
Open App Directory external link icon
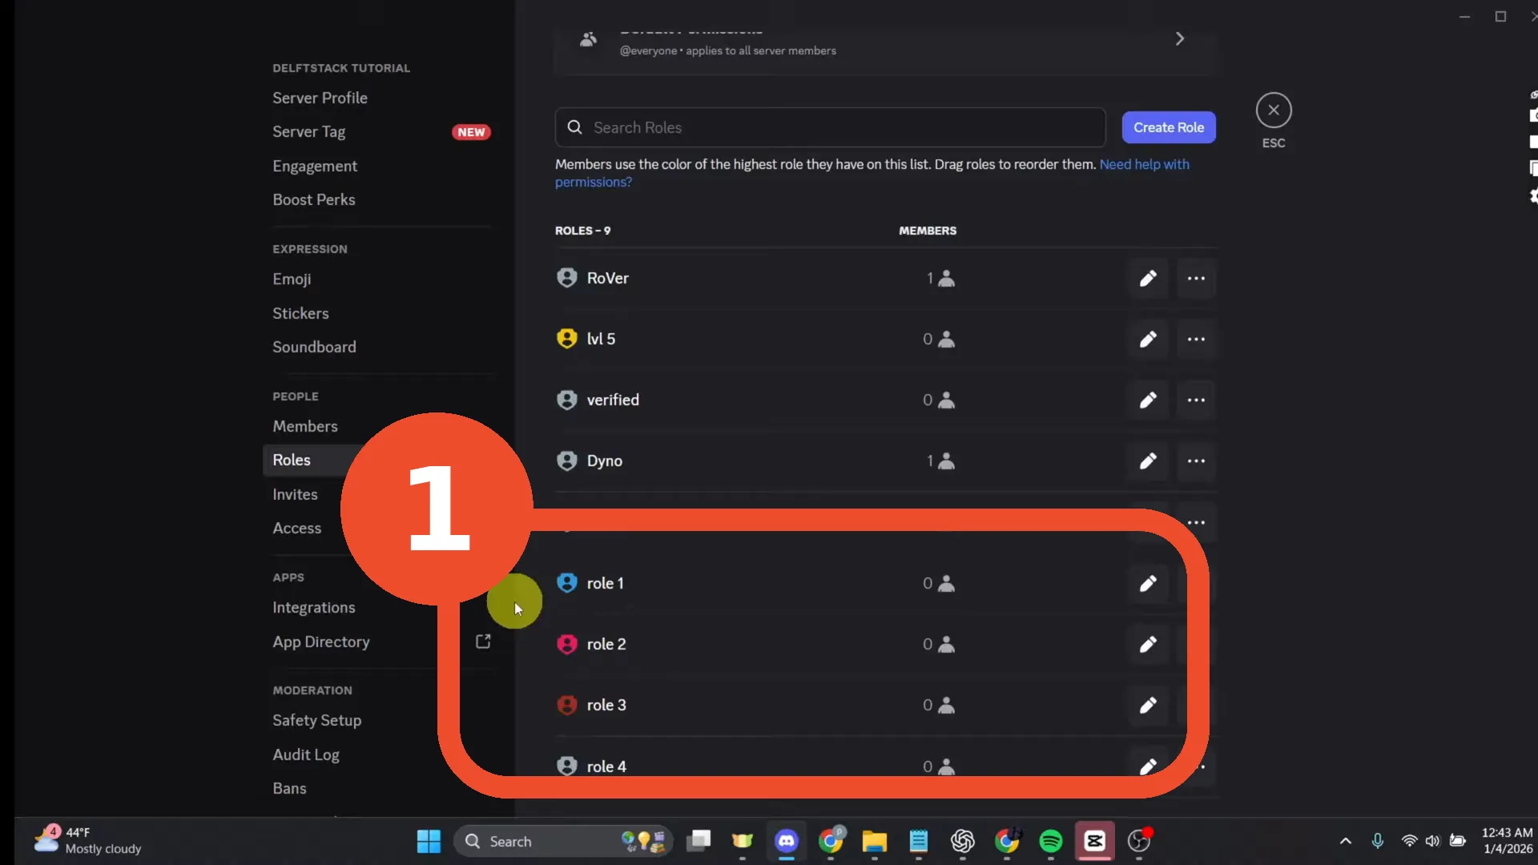coord(483,642)
